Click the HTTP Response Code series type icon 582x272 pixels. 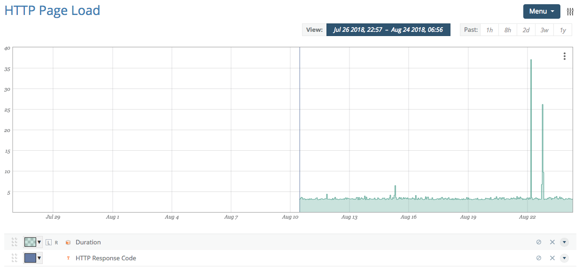(68, 258)
